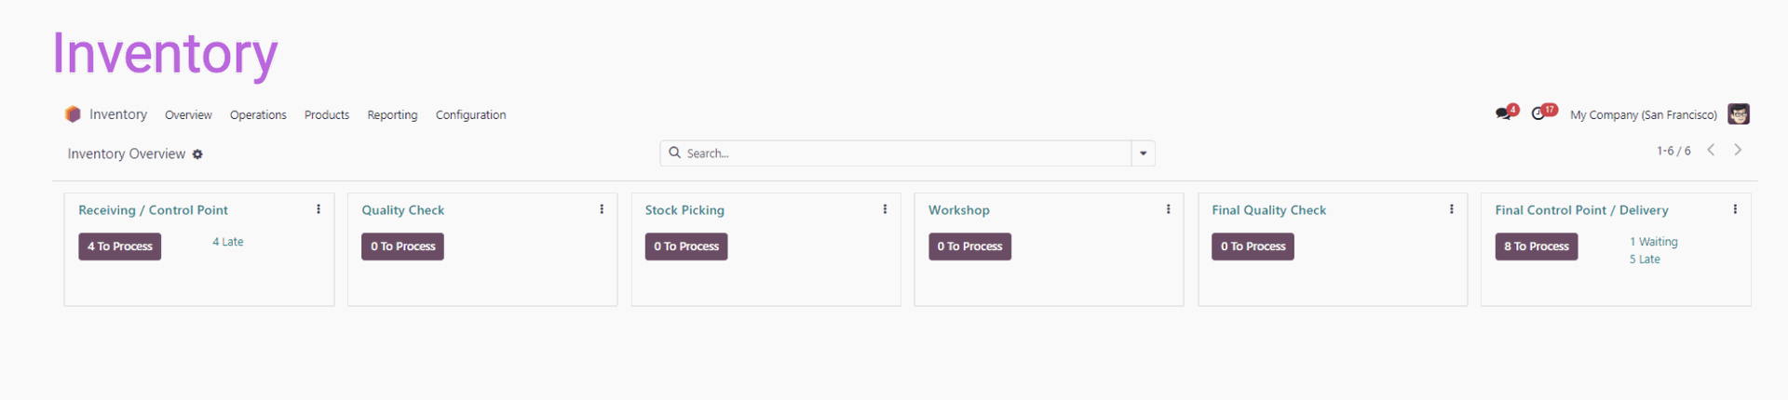This screenshot has height=400, width=1788.
Task: Open the activities clock icon
Action: point(1539,113)
